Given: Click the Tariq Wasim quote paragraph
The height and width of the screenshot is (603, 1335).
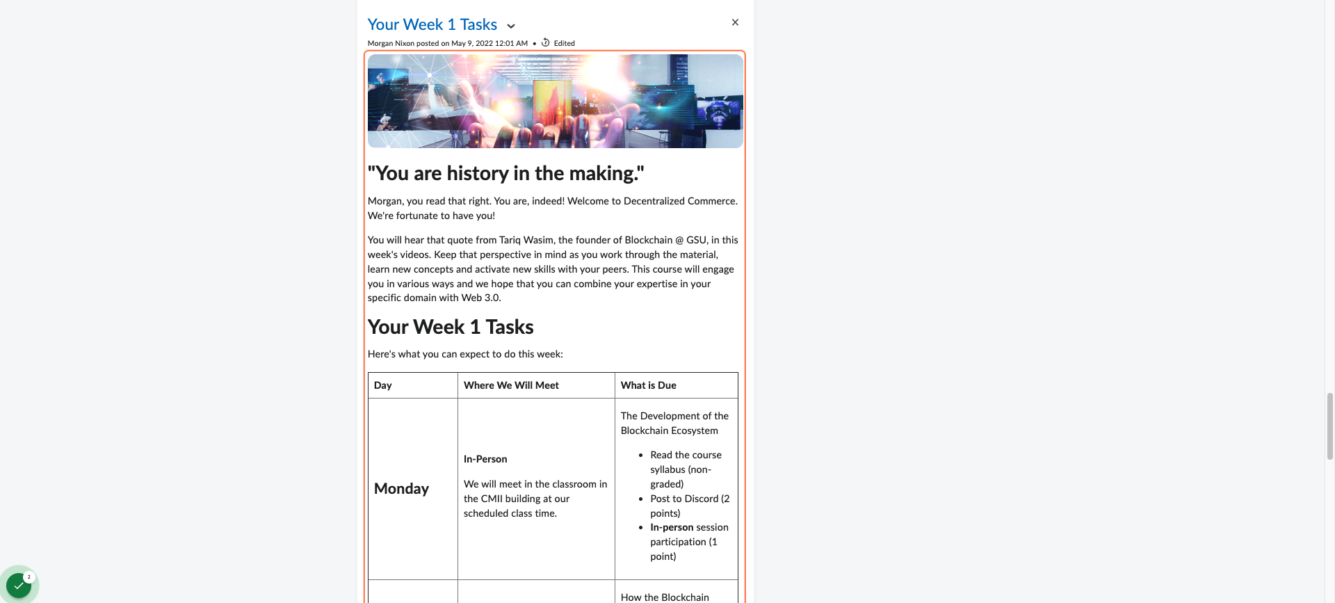Looking at the screenshot, I should (553, 268).
